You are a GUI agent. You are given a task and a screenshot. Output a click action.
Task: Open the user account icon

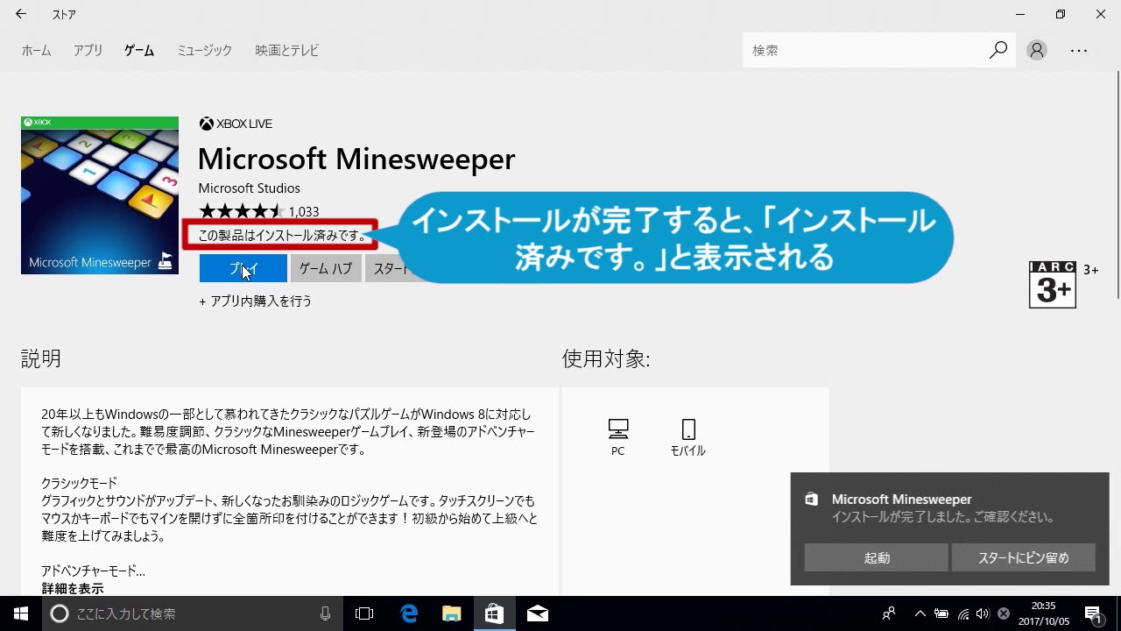[1037, 51]
